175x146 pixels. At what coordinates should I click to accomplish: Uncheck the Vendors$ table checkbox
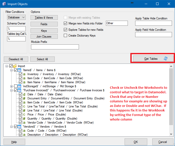point(16,127)
